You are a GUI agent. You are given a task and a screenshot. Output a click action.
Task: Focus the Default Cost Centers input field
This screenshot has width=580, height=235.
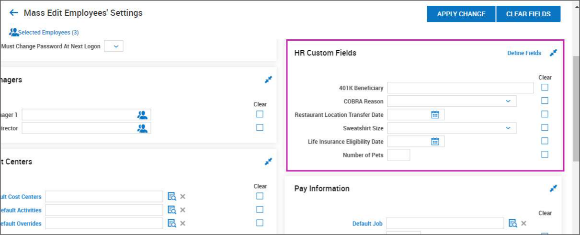(104, 197)
